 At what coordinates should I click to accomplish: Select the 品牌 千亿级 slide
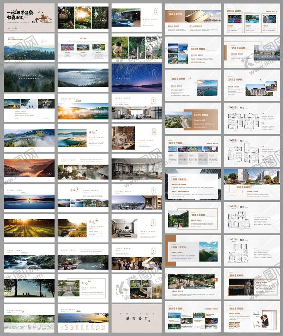coord(193,17)
